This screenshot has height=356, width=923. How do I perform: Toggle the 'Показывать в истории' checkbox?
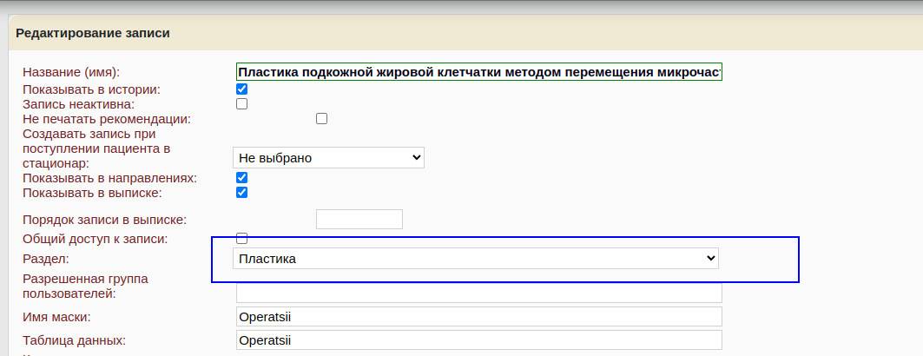242,89
